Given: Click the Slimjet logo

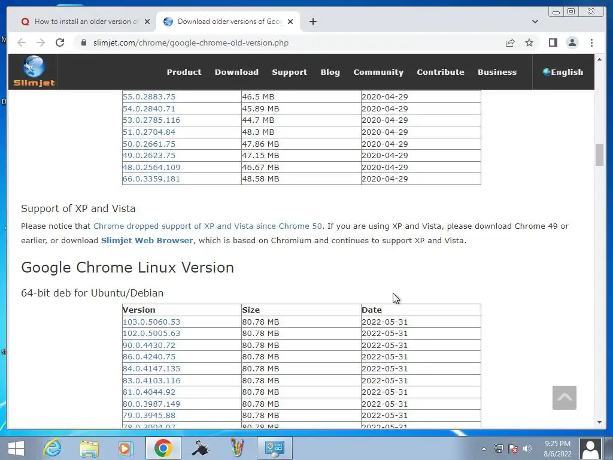Looking at the screenshot, I should pyautogui.click(x=34, y=72).
